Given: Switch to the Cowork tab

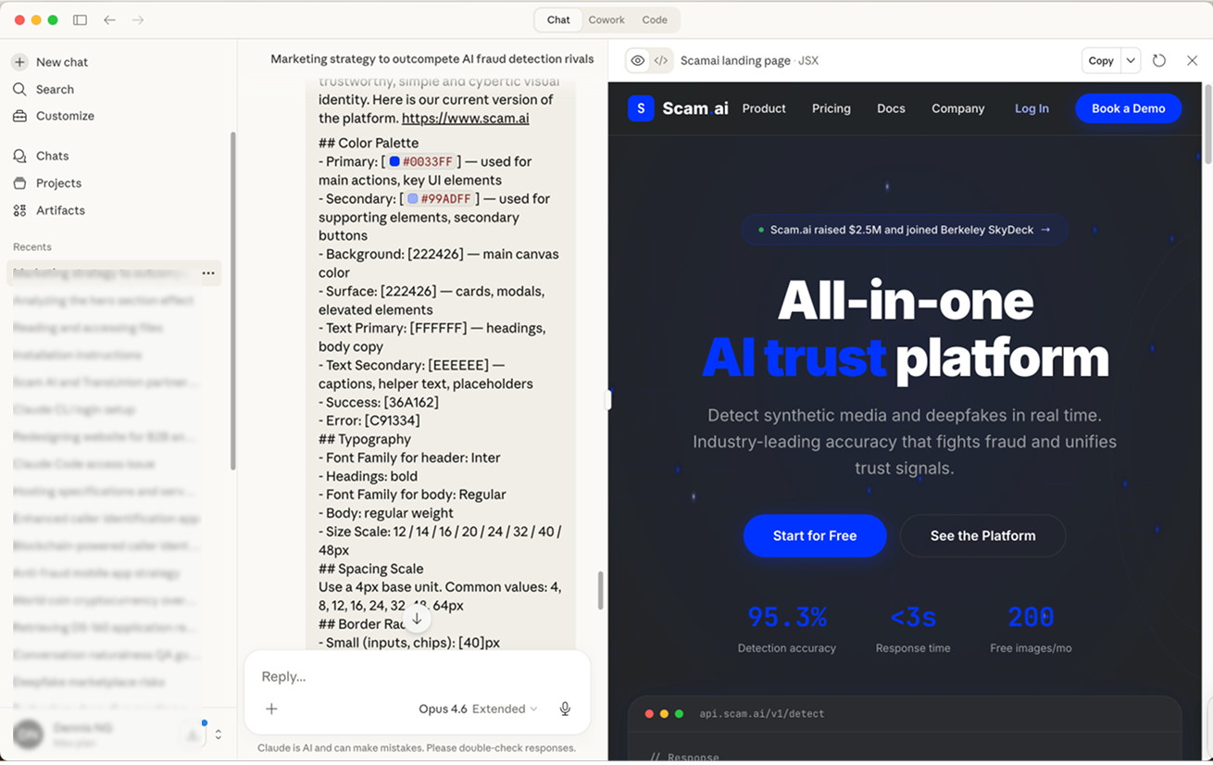Looking at the screenshot, I should [606, 19].
